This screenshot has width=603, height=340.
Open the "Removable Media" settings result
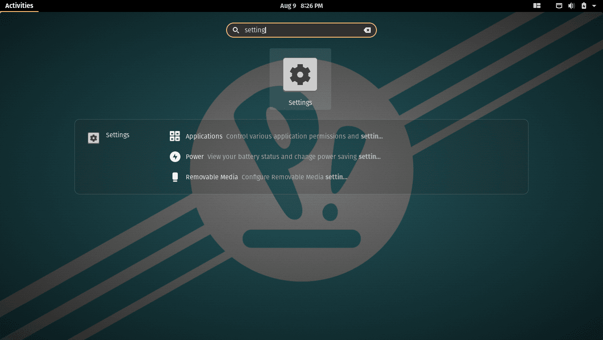[x=212, y=177]
